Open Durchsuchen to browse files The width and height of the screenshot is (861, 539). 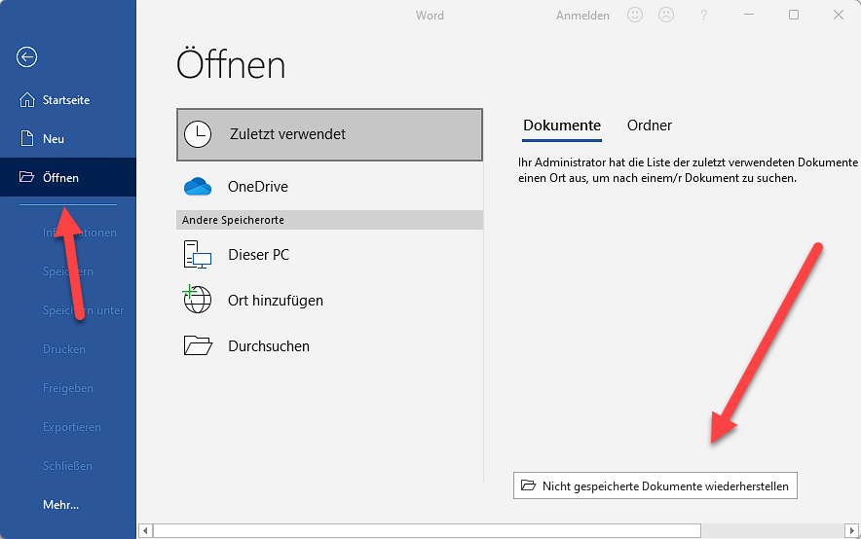click(x=329, y=346)
